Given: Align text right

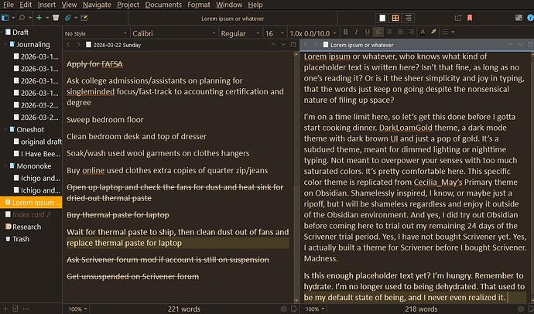Looking at the screenshot, I should coord(412,32).
